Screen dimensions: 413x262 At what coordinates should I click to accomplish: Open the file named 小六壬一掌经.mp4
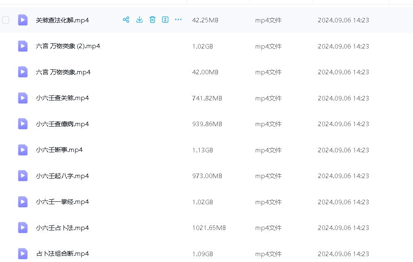coord(62,202)
